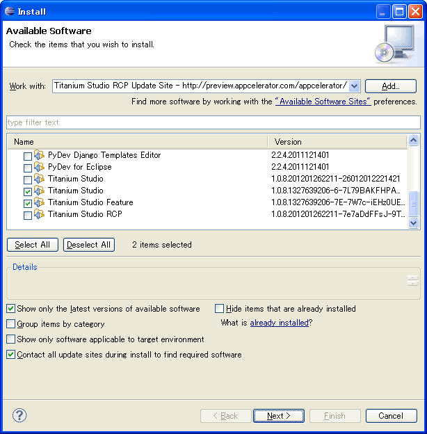427x434 pixels.
Task: Click the Next button
Action: [x=279, y=416]
